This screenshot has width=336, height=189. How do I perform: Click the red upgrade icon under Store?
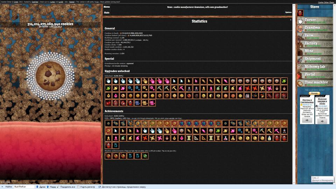(300, 13)
